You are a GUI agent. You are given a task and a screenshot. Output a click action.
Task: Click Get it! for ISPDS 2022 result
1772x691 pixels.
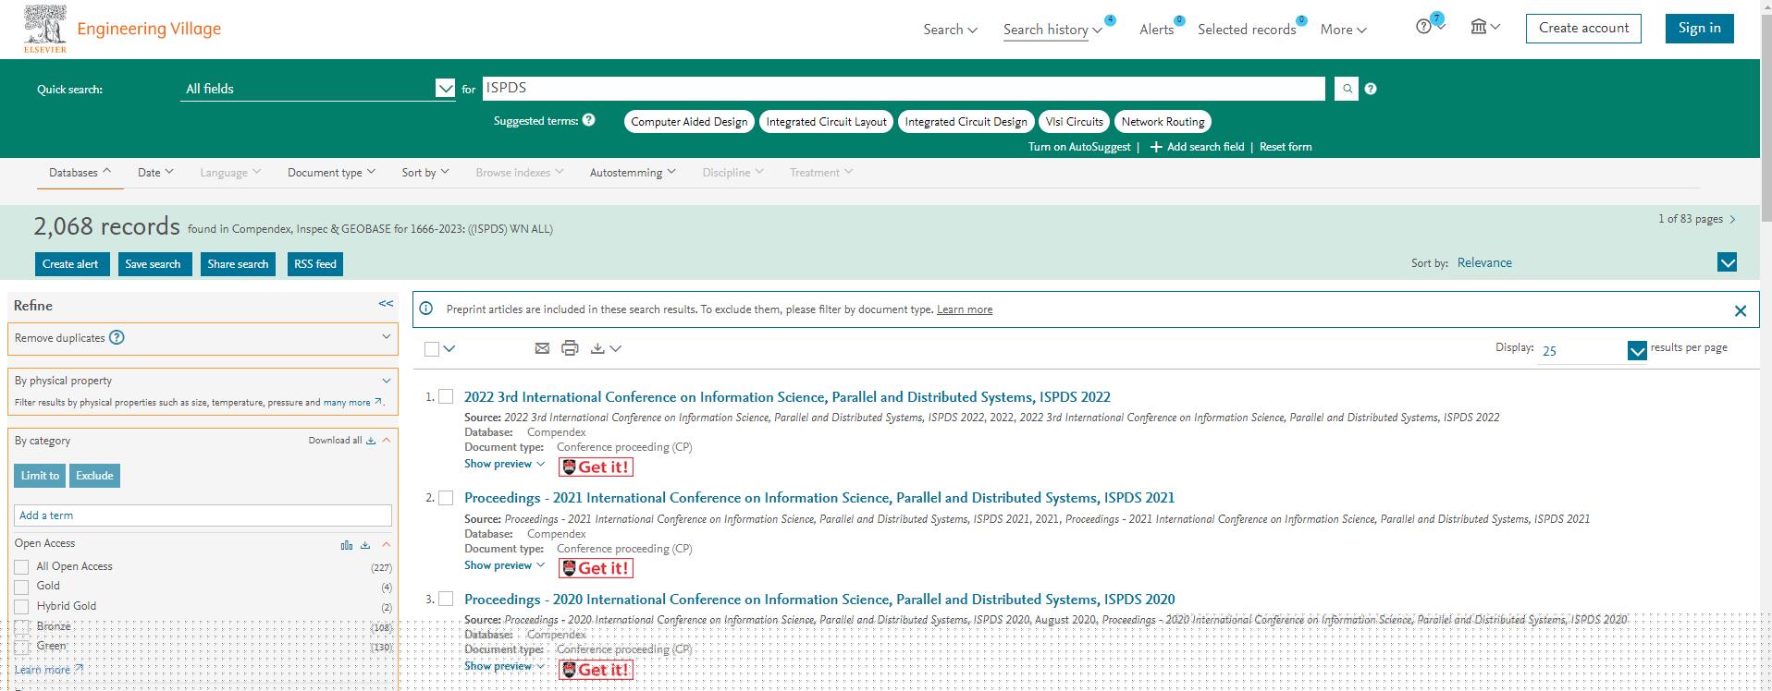pyautogui.click(x=597, y=467)
